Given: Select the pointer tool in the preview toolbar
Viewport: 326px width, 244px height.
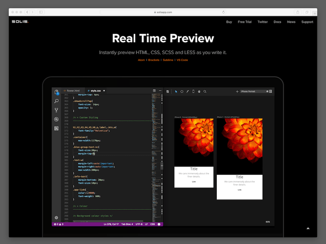Looking at the screenshot, I should coord(176,91).
